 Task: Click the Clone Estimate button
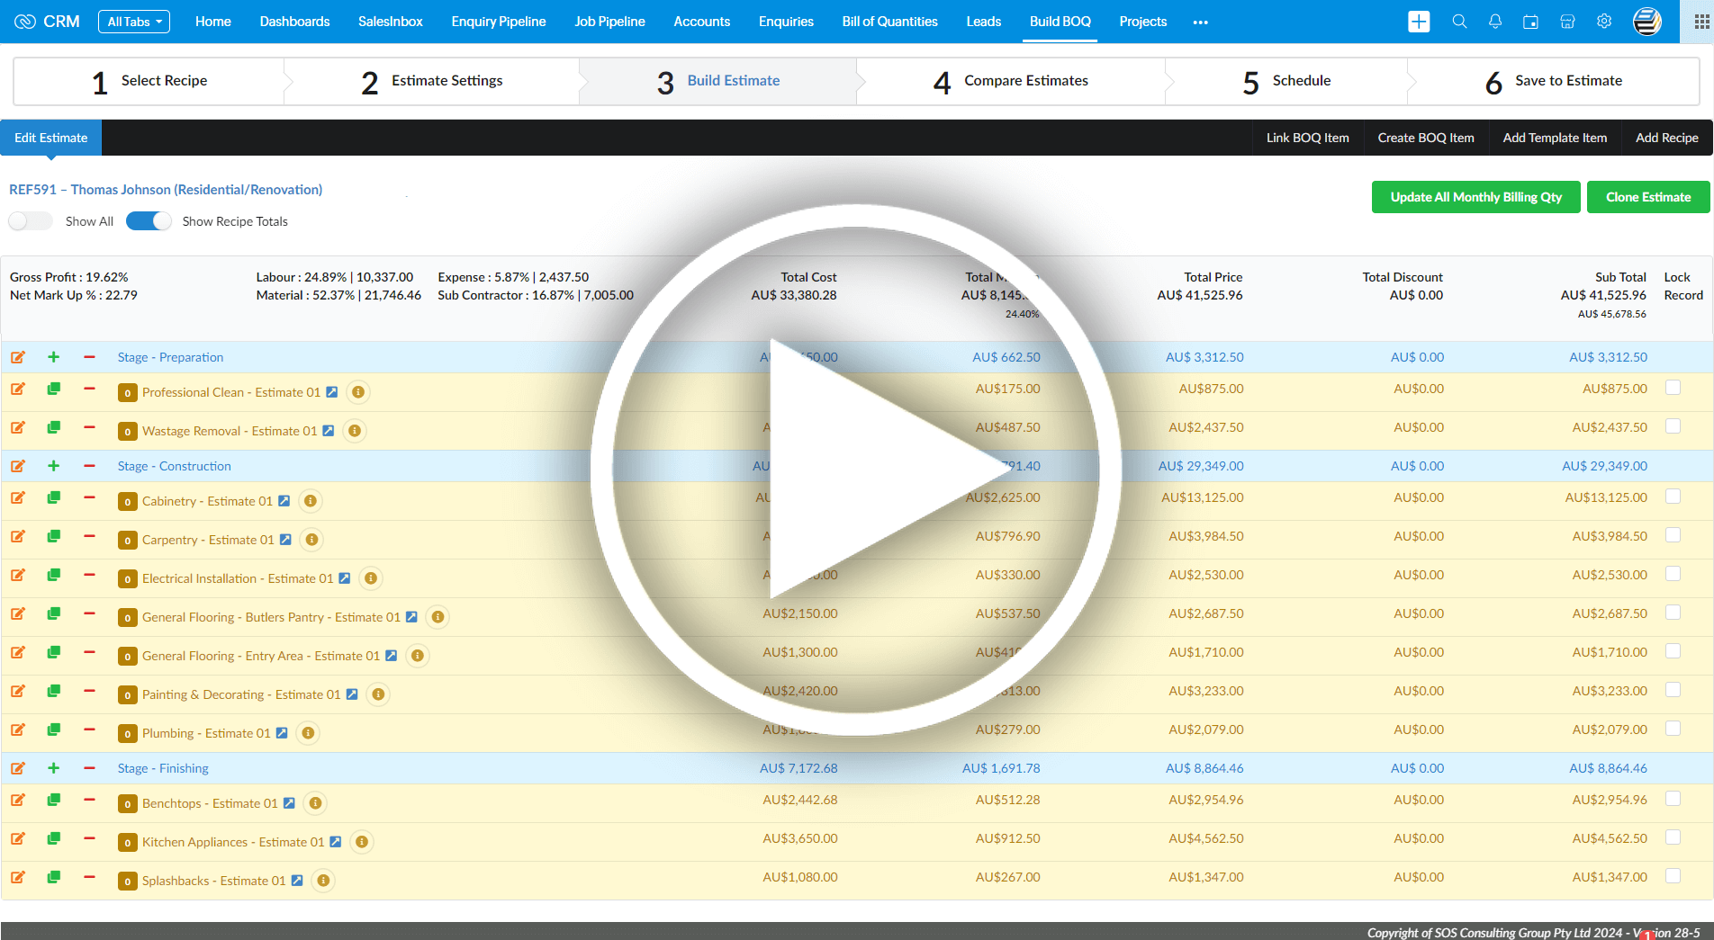click(1648, 197)
